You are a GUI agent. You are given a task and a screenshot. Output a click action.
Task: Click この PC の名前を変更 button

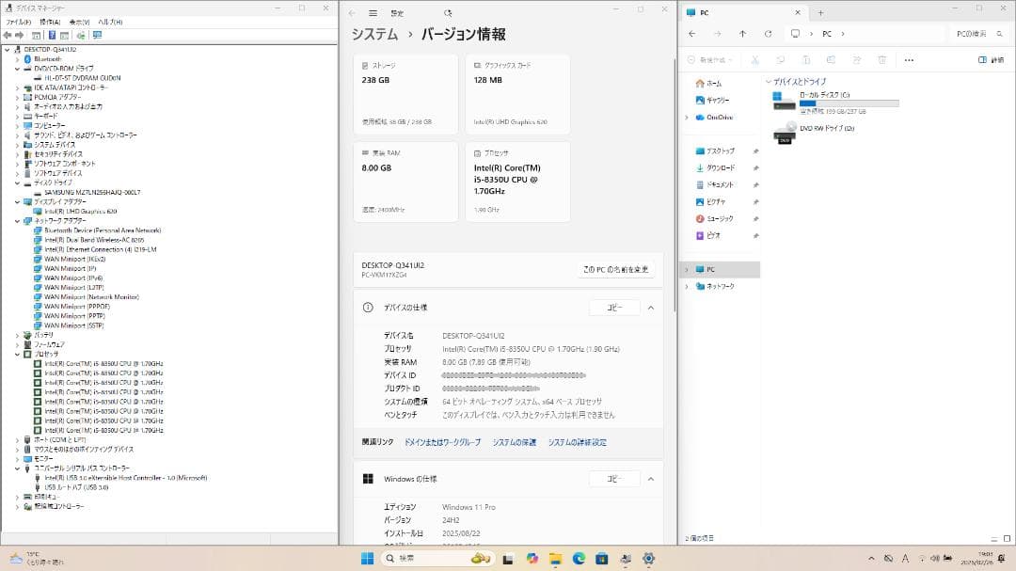coord(615,270)
